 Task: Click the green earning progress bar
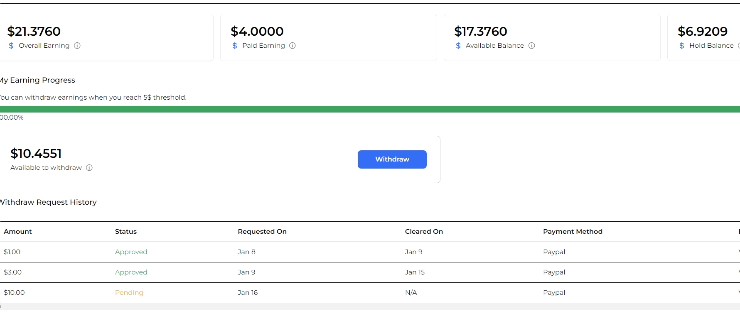point(370,109)
